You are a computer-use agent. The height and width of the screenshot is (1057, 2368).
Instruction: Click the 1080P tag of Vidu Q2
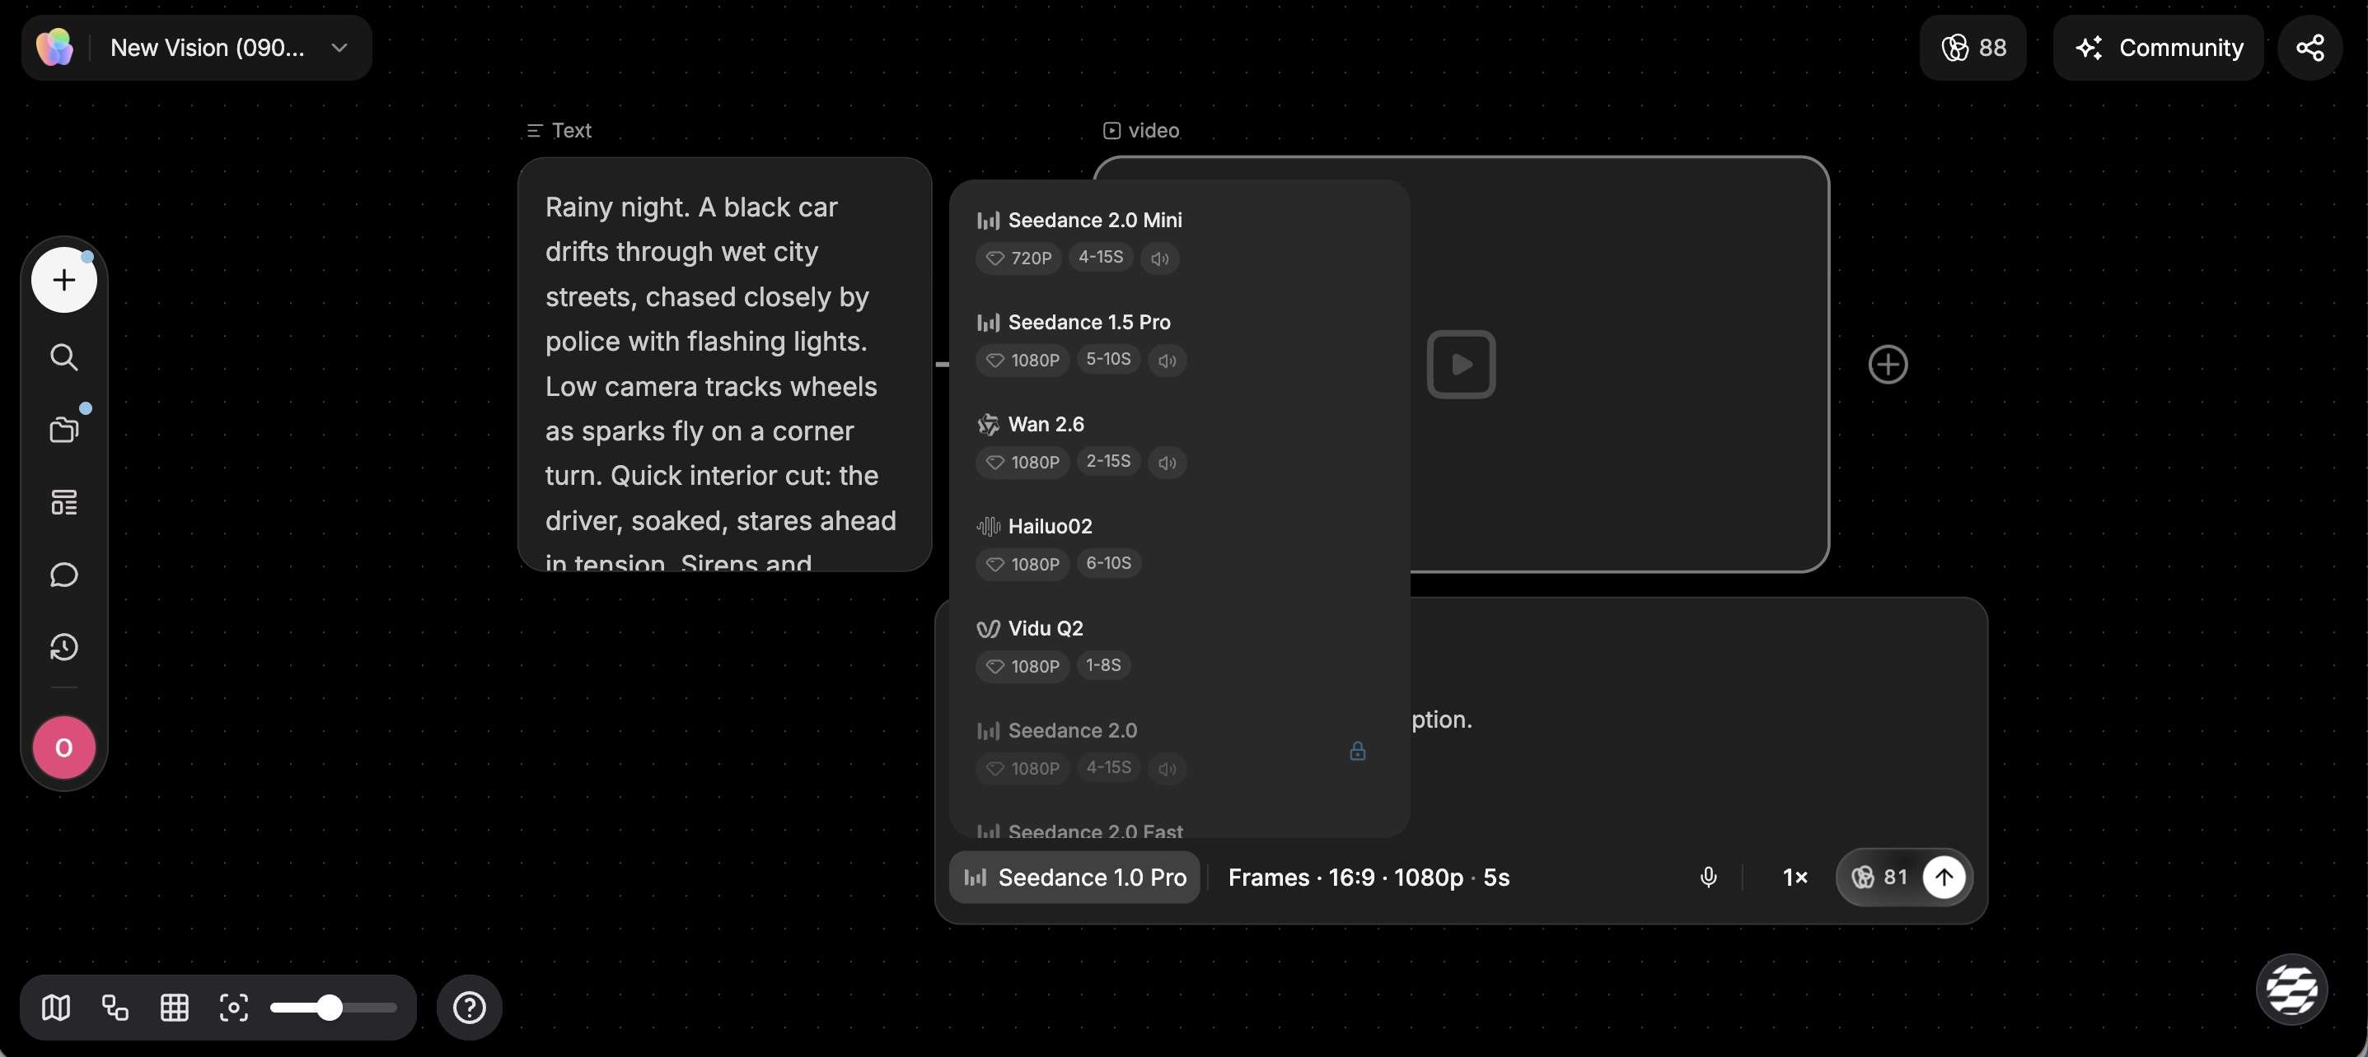pyautogui.click(x=1023, y=666)
